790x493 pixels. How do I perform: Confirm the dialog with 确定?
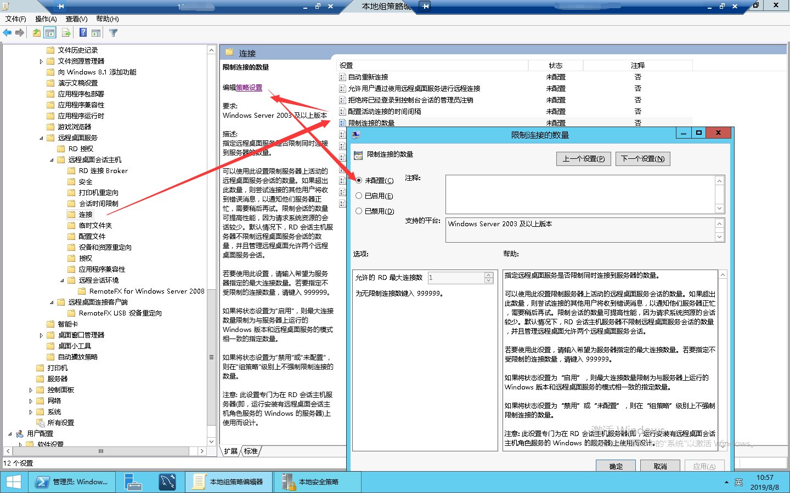tap(616, 466)
